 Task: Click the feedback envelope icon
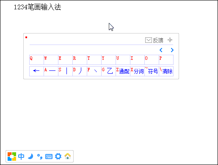click(x=149, y=40)
